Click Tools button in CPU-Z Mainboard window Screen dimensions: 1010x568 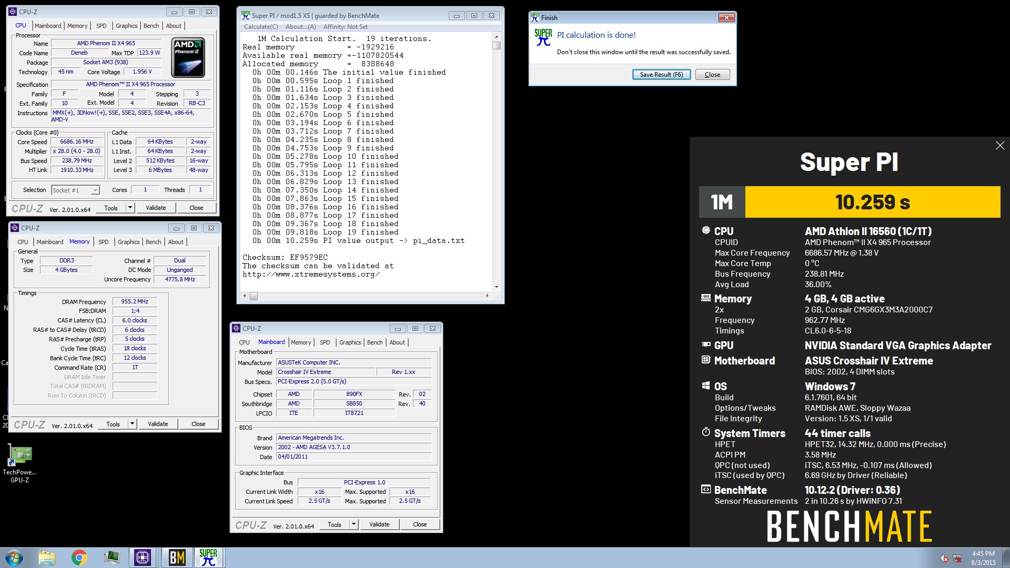tap(335, 524)
